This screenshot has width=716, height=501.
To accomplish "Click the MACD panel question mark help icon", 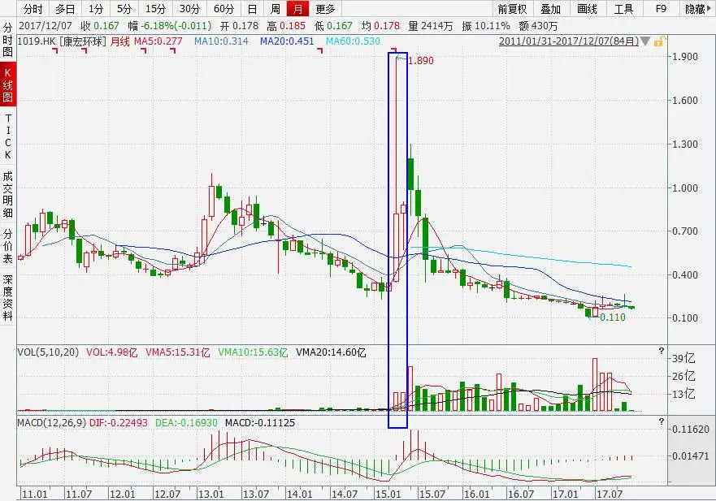I will [x=662, y=421].
